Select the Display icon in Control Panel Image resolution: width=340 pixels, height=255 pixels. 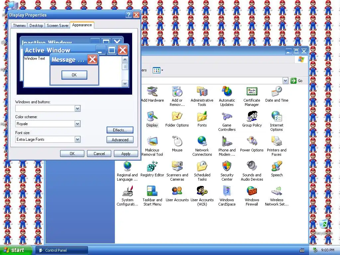tap(152, 119)
